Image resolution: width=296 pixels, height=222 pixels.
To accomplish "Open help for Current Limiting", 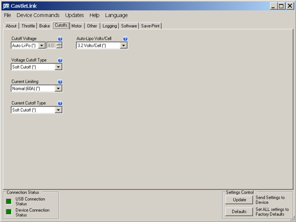I will pyautogui.click(x=60, y=82).
